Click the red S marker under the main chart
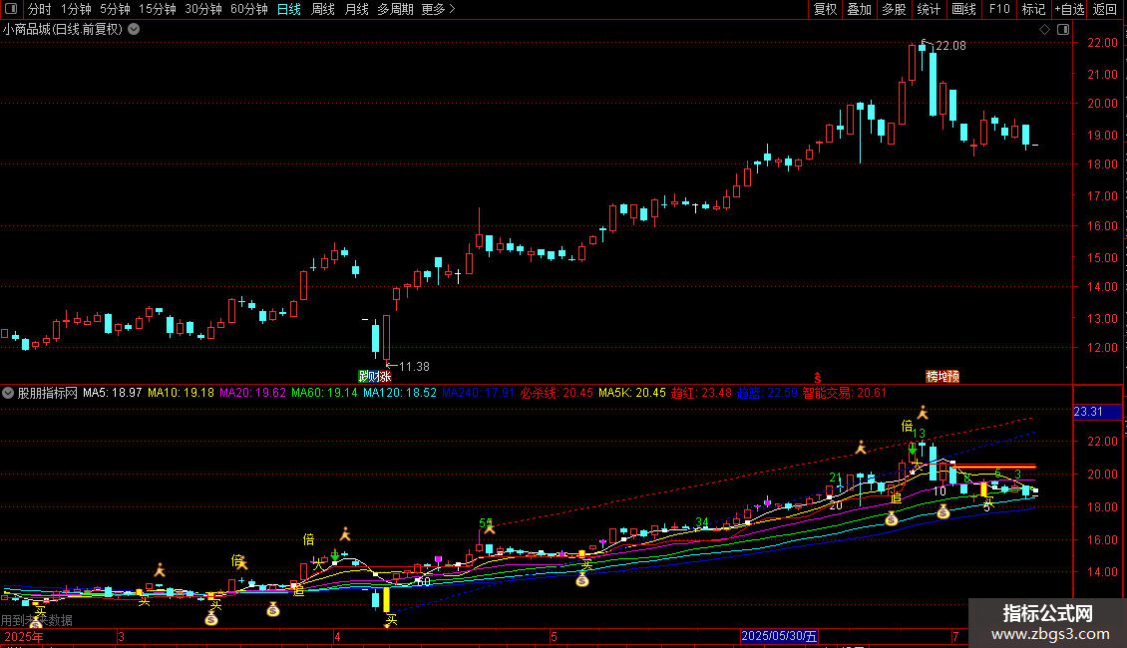The height and width of the screenshot is (648, 1127). click(817, 378)
